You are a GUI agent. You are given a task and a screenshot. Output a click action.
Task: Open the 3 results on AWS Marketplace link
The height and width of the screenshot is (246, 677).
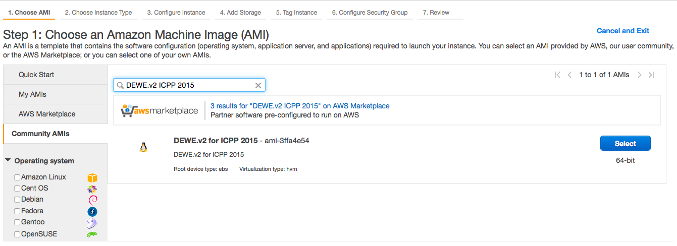coord(300,106)
